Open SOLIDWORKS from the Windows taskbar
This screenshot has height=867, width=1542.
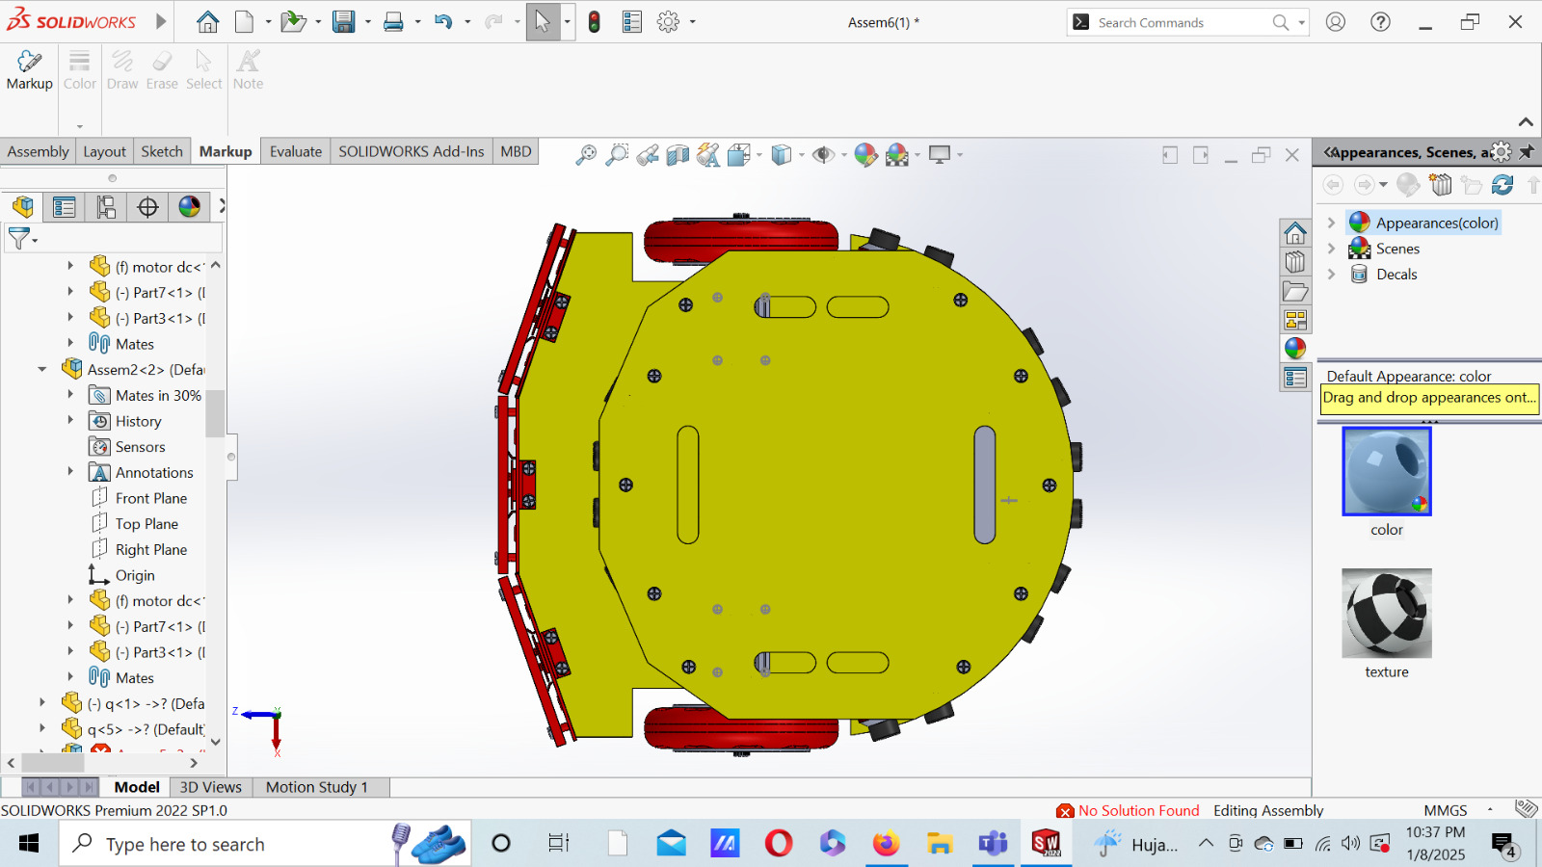point(1047,844)
